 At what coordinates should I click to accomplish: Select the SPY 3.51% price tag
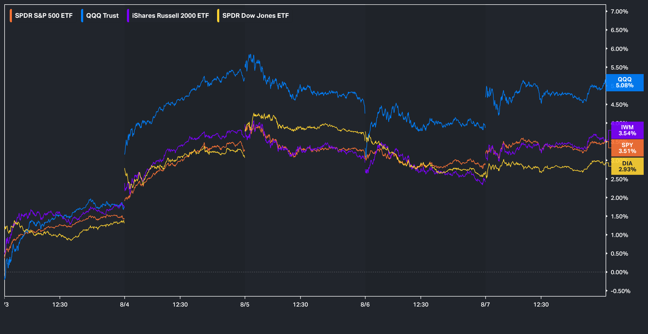(x=627, y=148)
